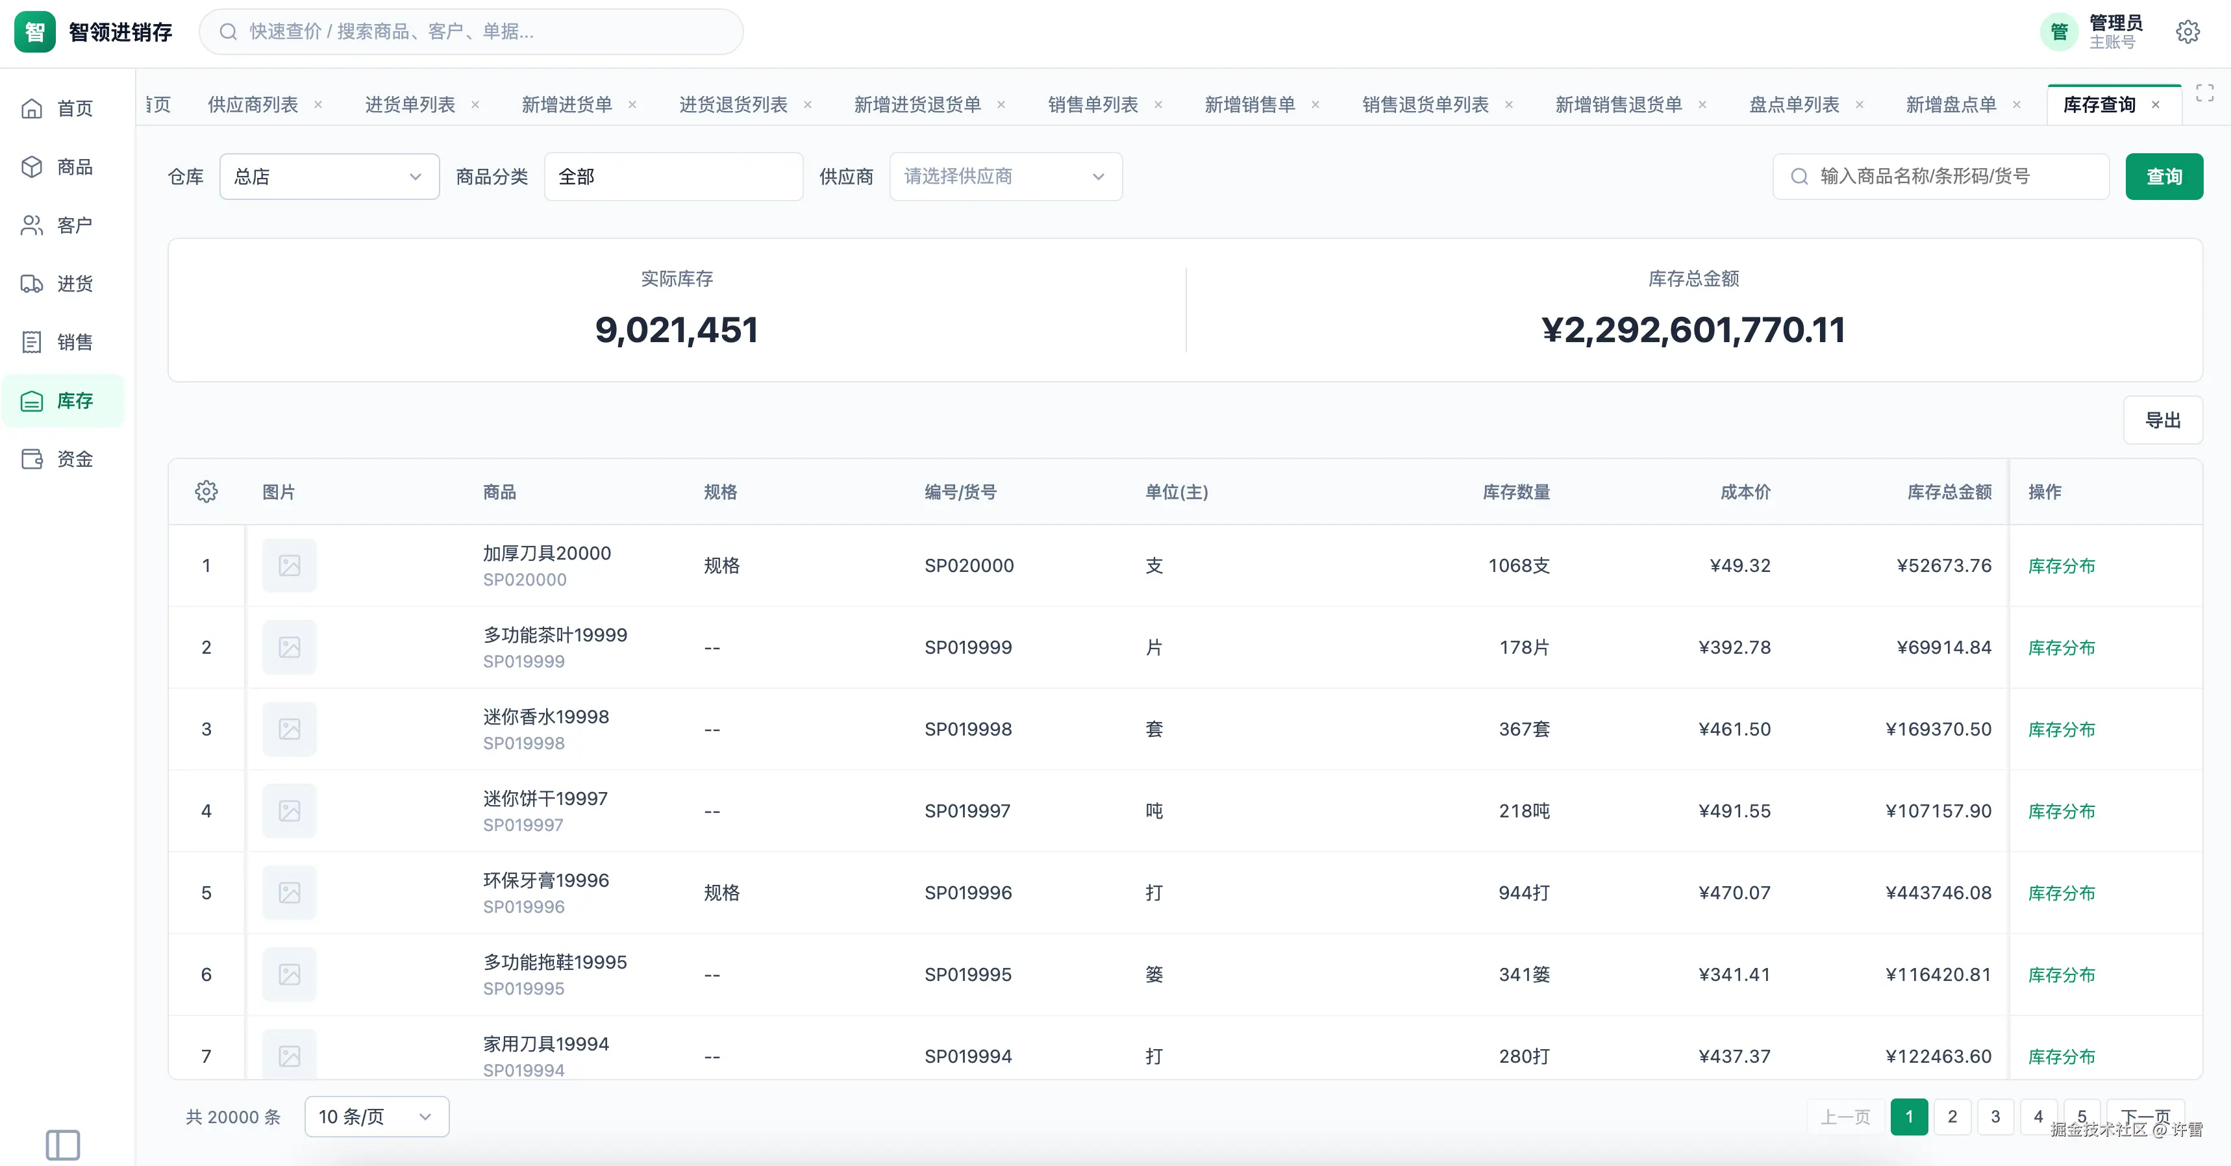Viewport: 2231px width, 1166px height.
Task: Switch to the 盘点单列表 tab
Action: coord(1793,105)
